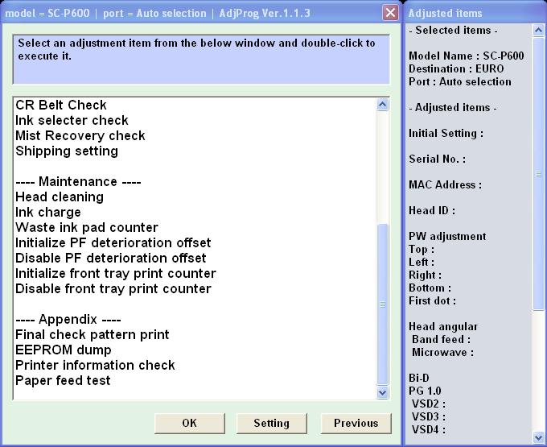Select Disable PF deterioration offset
Image resolution: width=547 pixels, height=447 pixels.
[x=111, y=259]
